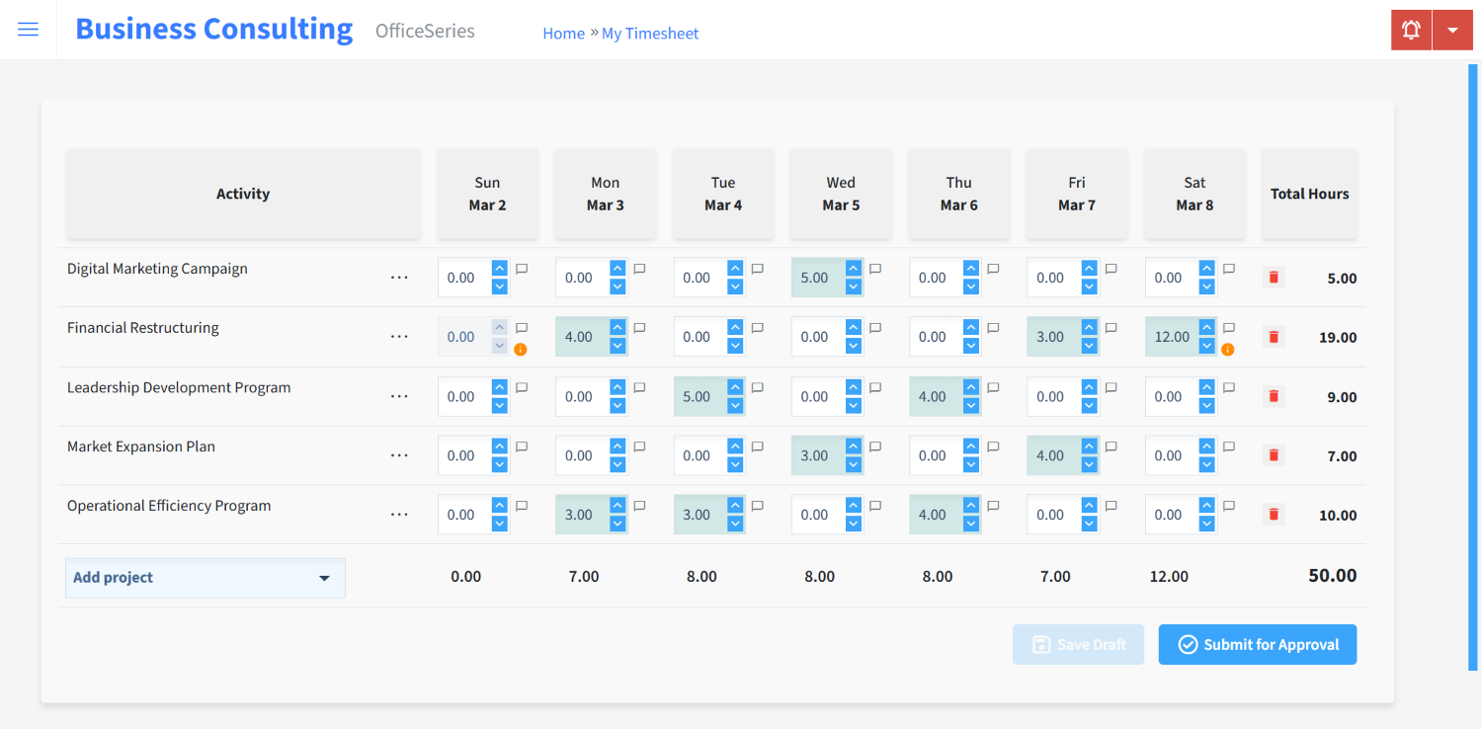Image resolution: width=1482 pixels, height=729 pixels.
Task: Add a comment for Tuesday's Leadership Development hours
Action: [x=757, y=386]
